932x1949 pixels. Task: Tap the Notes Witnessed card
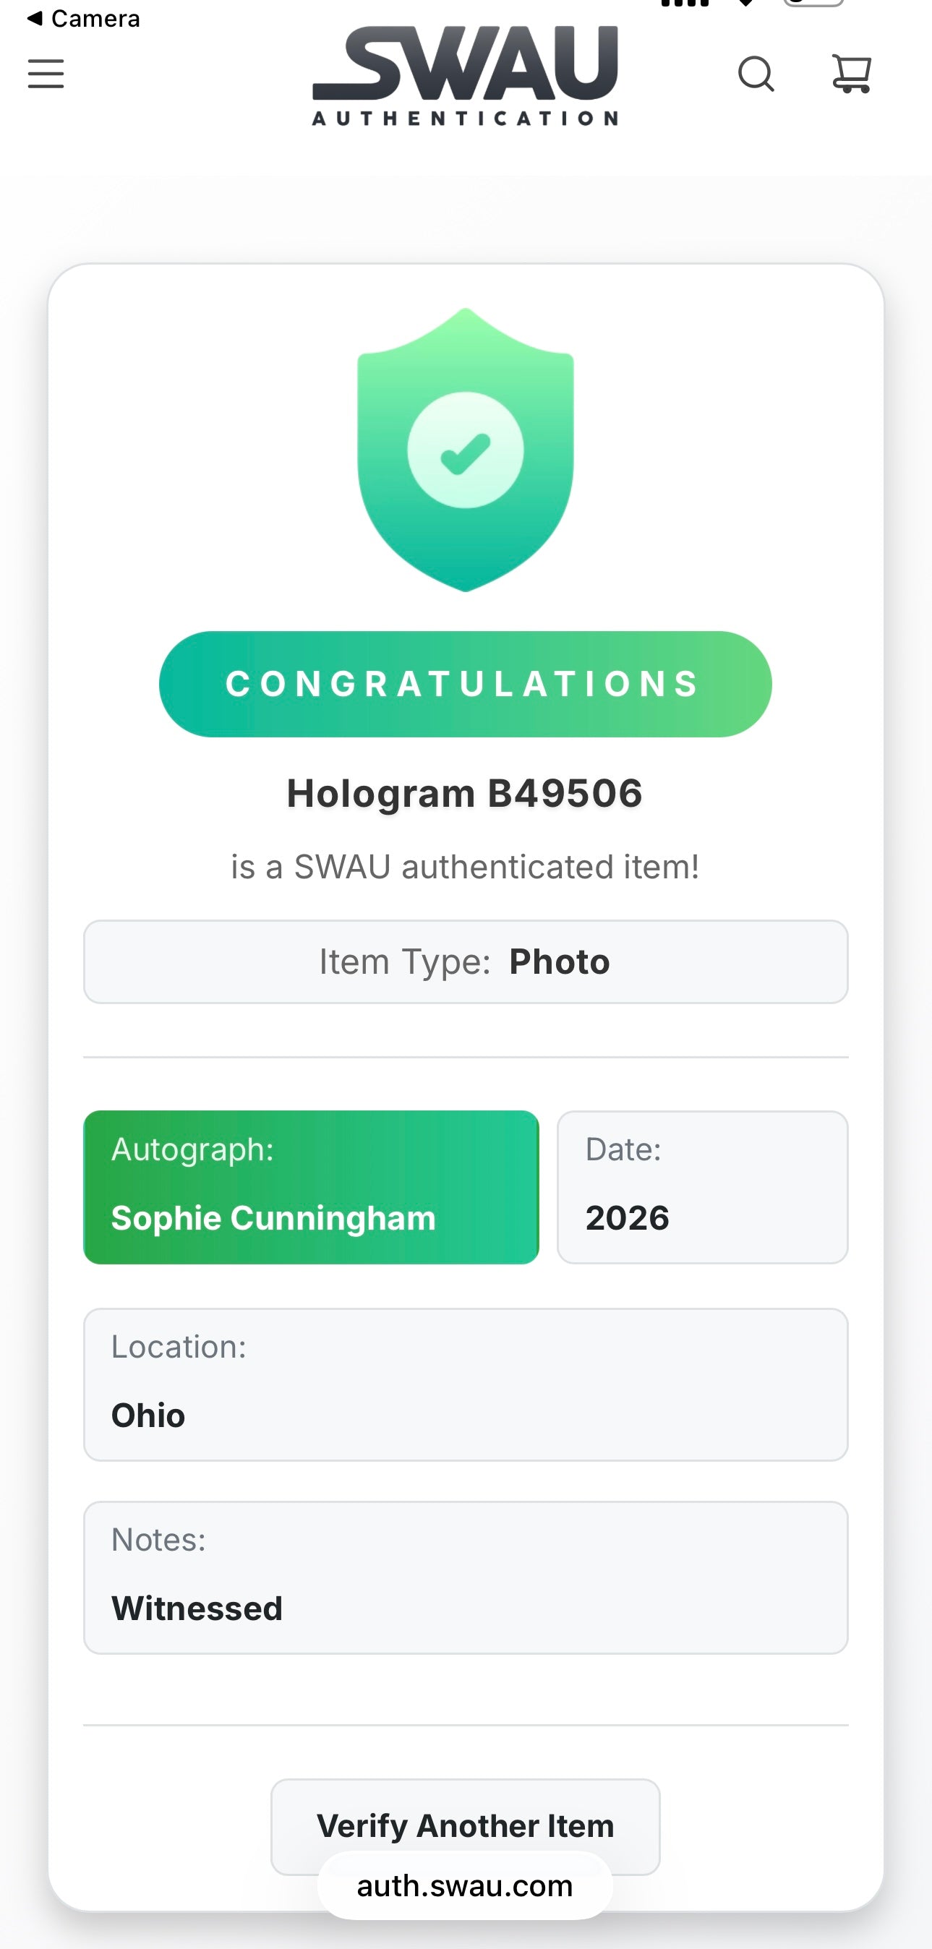coord(465,1577)
